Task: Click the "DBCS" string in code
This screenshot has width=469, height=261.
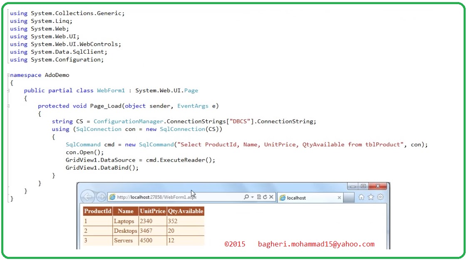Action: click(x=240, y=121)
